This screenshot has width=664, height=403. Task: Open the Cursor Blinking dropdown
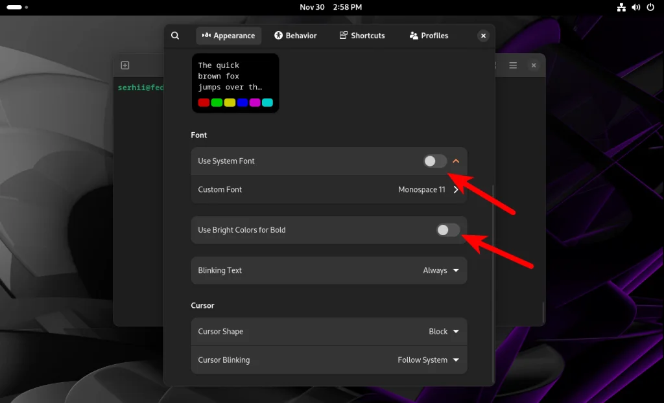(x=329, y=360)
